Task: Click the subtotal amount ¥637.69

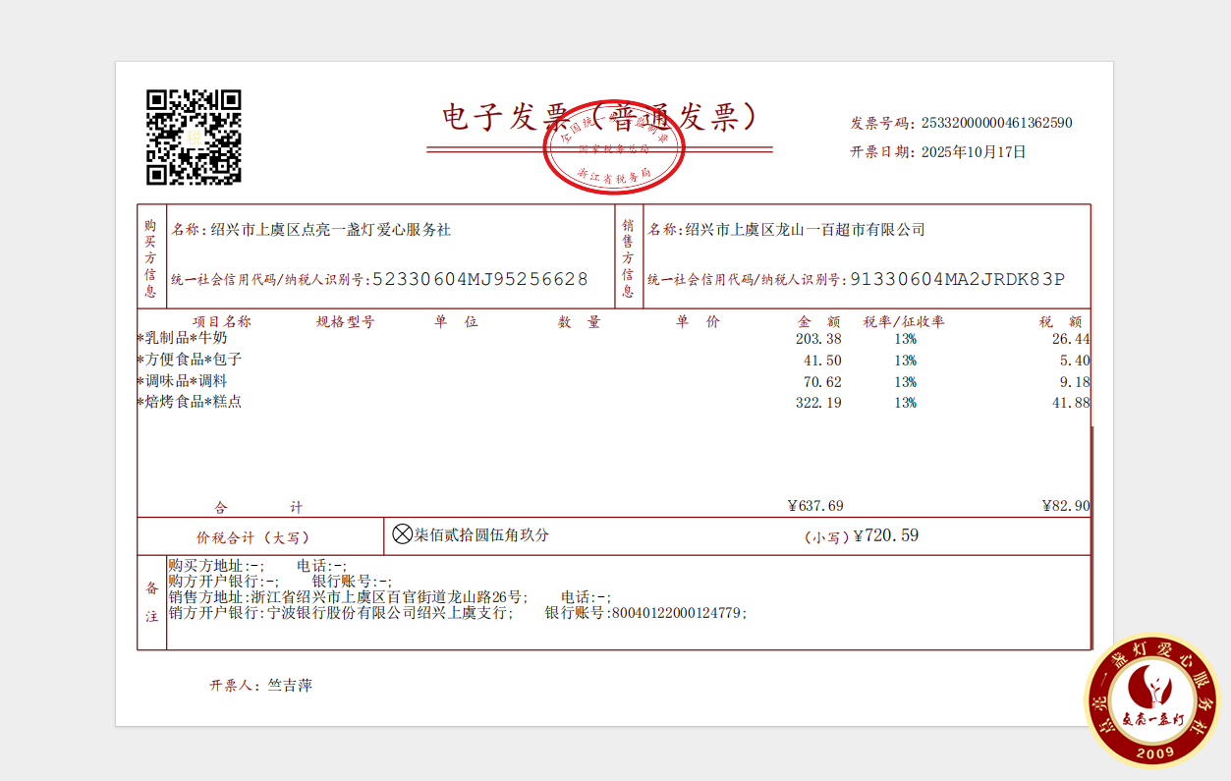Action: [x=815, y=506]
